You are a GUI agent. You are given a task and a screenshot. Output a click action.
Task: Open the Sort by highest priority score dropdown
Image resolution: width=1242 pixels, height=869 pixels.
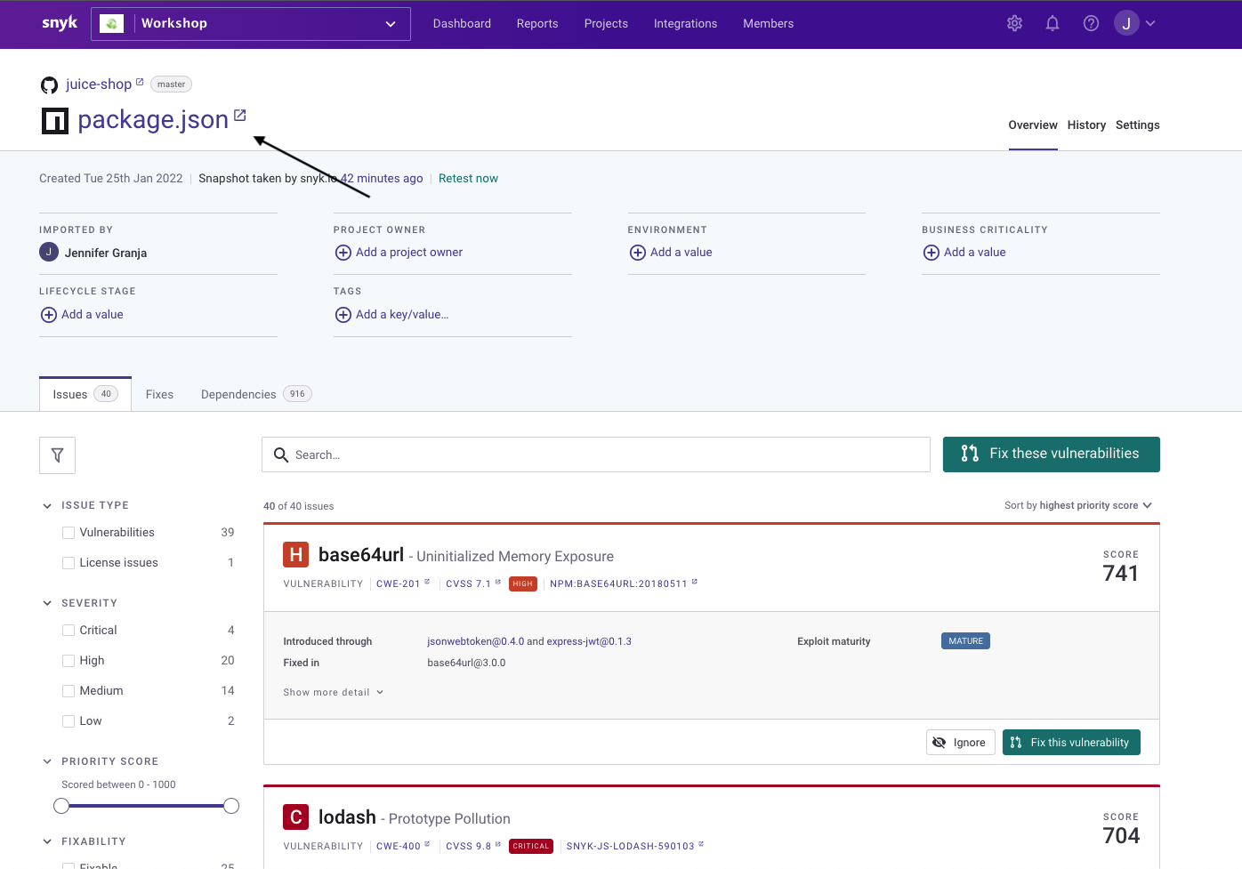(x=1078, y=505)
